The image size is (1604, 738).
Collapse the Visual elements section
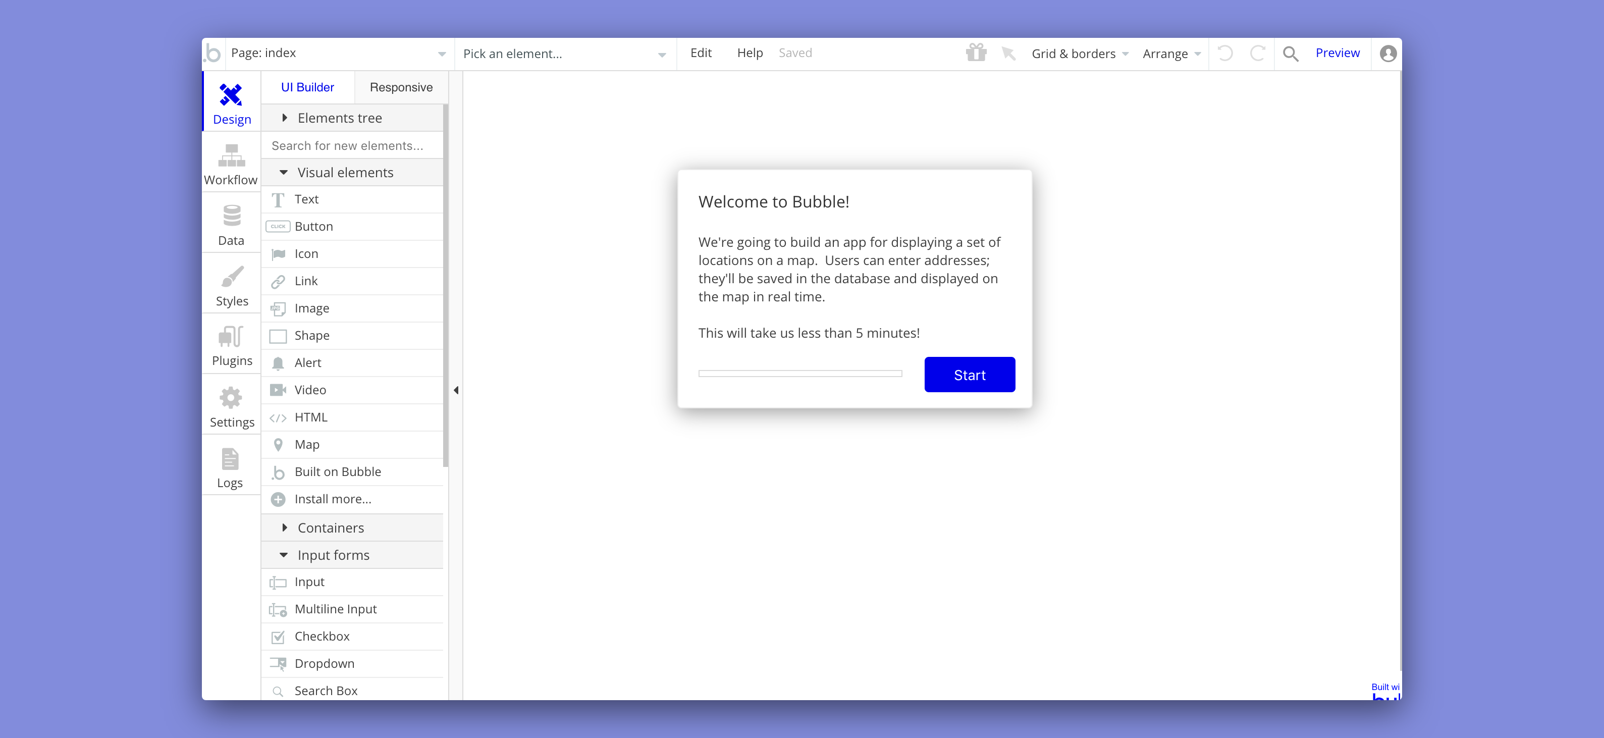click(x=352, y=173)
